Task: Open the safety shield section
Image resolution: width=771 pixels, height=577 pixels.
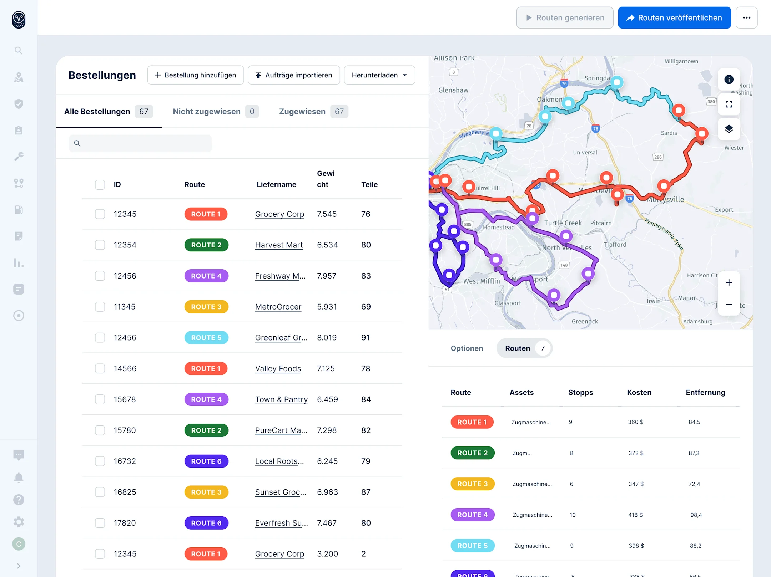Action: click(19, 103)
